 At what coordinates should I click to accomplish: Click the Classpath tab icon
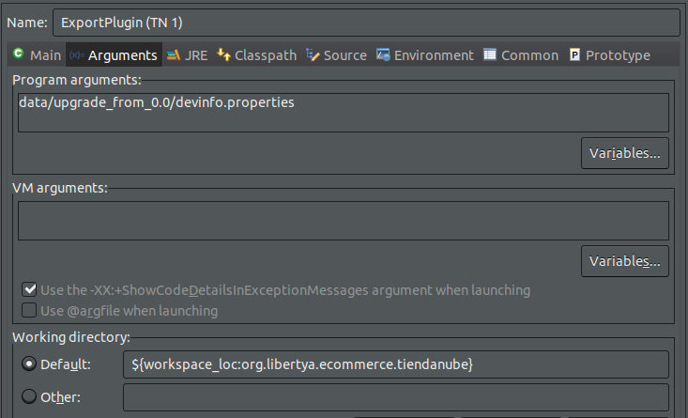223,54
